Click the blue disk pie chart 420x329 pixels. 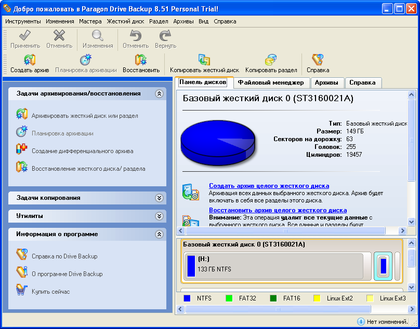pos(218,143)
